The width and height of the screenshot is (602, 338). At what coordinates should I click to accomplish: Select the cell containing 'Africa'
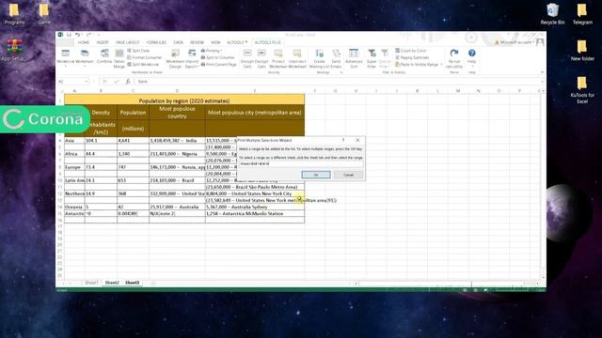pyautogui.click(x=74, y=154)
